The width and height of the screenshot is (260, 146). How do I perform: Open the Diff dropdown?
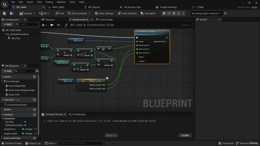pos(44,13)
